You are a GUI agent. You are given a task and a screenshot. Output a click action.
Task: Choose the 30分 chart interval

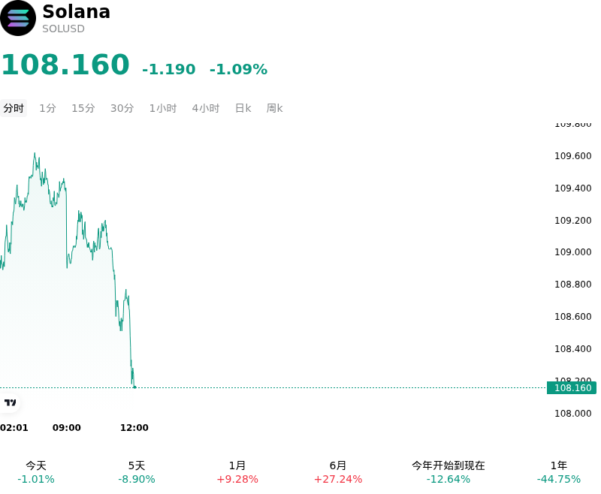[x=122, y=108]
